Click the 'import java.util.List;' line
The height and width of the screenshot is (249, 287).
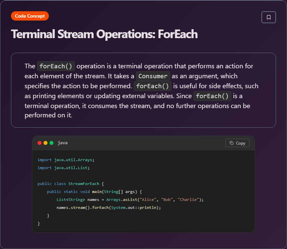(x=63, y=168)
